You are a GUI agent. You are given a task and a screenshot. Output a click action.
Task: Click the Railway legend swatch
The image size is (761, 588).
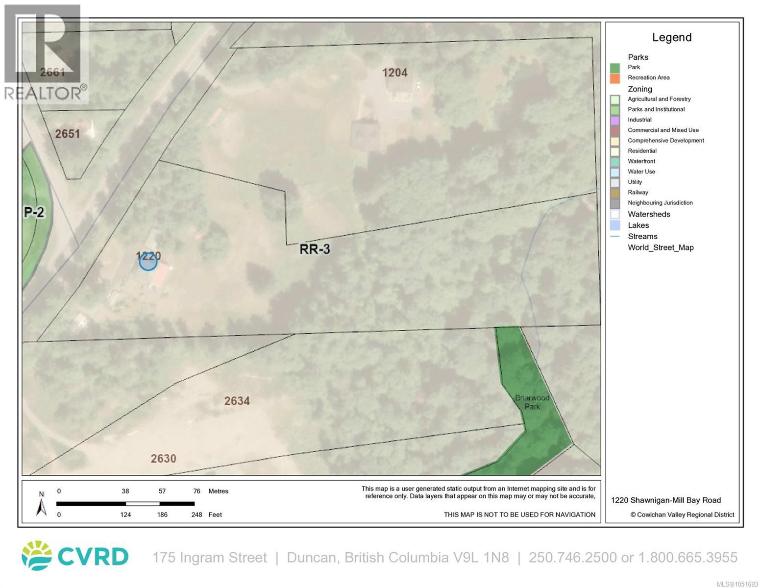[615, 193]
